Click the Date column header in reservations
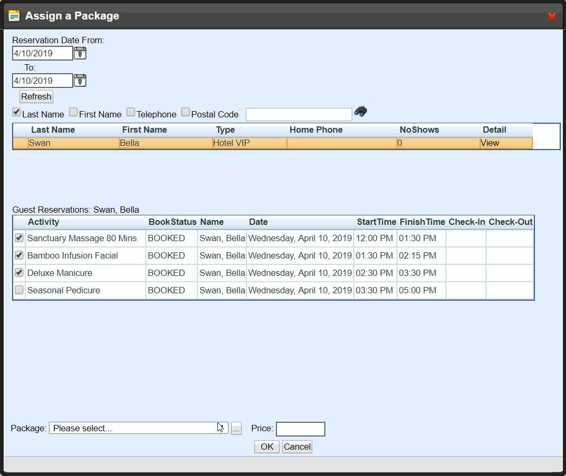566x476 pixels. pos(259,222)
